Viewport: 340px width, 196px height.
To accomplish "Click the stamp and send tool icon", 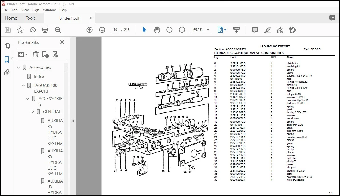I will [293, 30].
